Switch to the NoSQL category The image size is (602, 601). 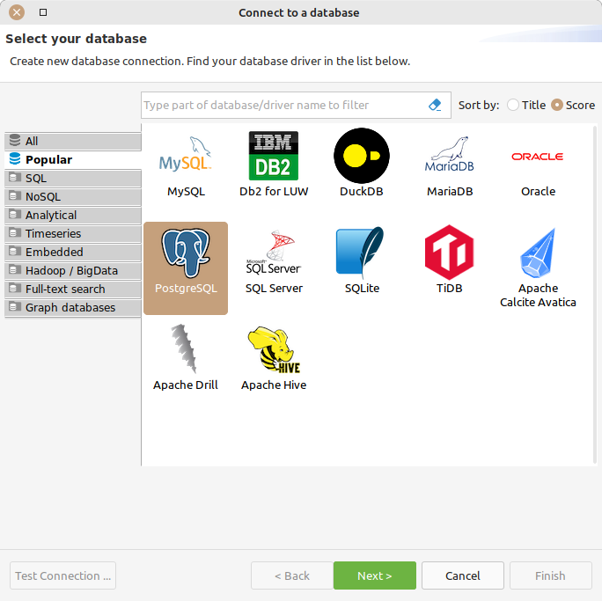click(72, 196)
